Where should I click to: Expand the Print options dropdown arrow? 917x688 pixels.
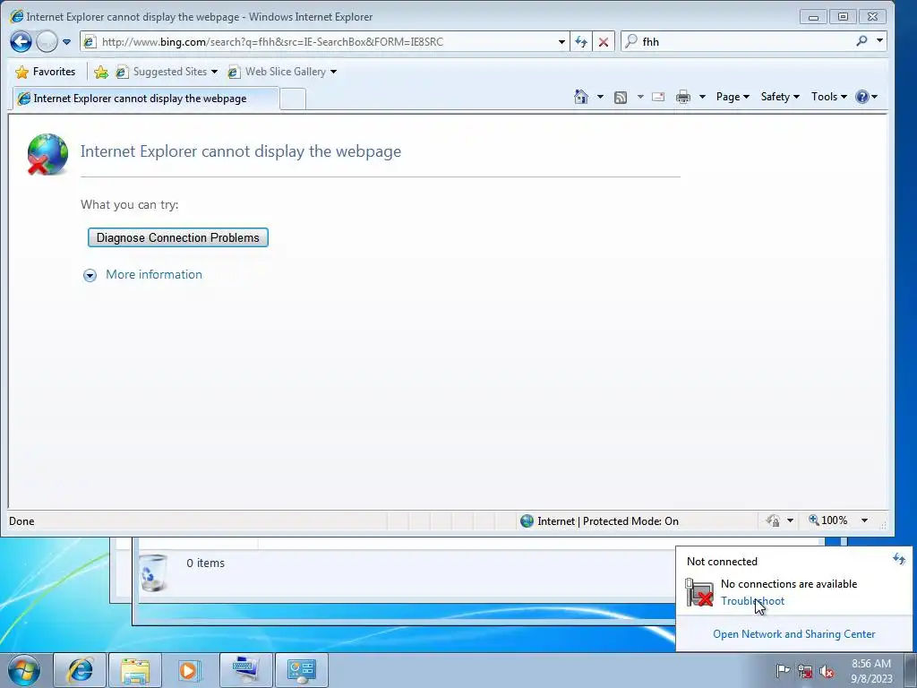coord(702,97)
